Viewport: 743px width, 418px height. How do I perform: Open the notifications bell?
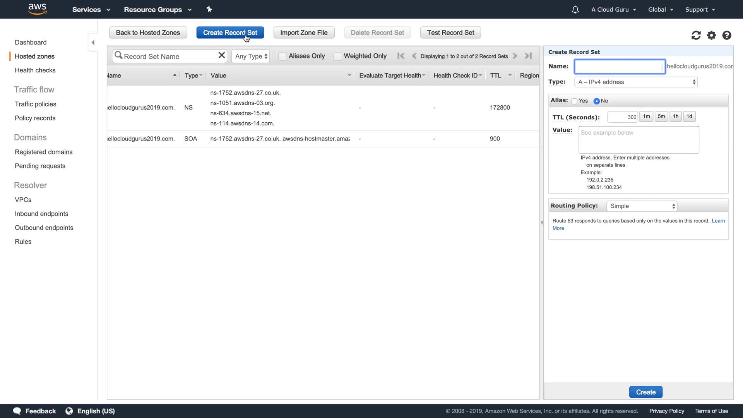tap(575, 10)
